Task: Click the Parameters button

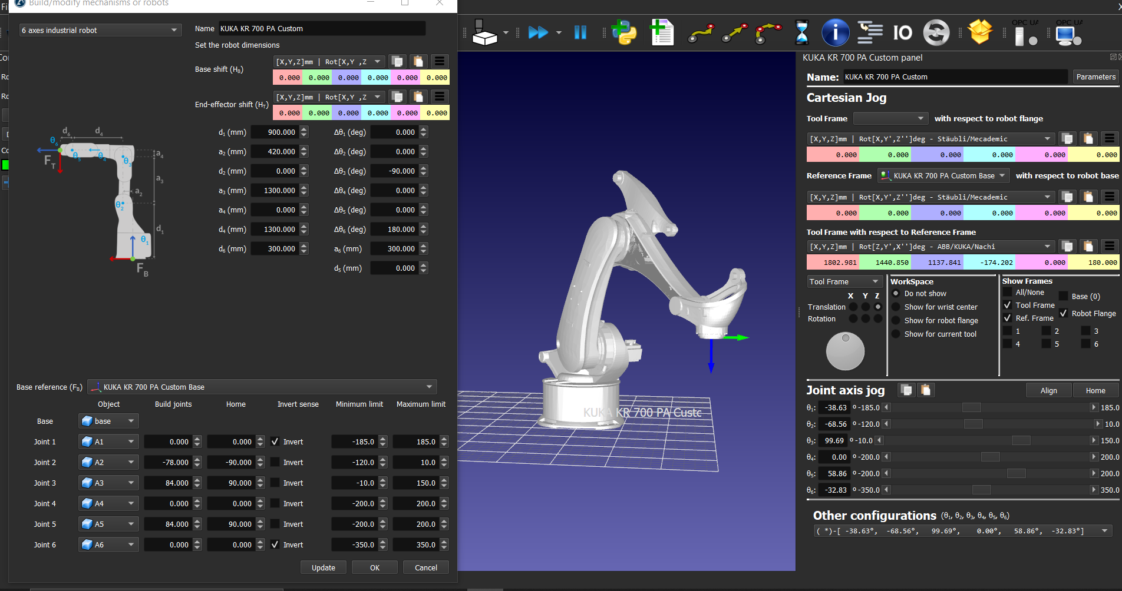Action: (1095, 77)
